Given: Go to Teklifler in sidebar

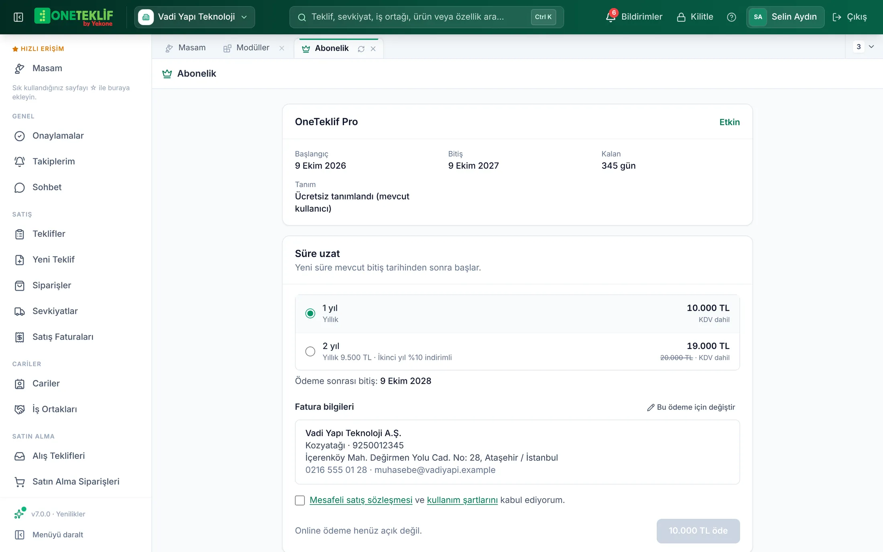Looking at the screenshot, I should [x=76, y=234].
